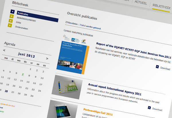Click the 'juni 2012' month heading
The width and height of the screenshot is (172, 118).
[x=26, y=55]
